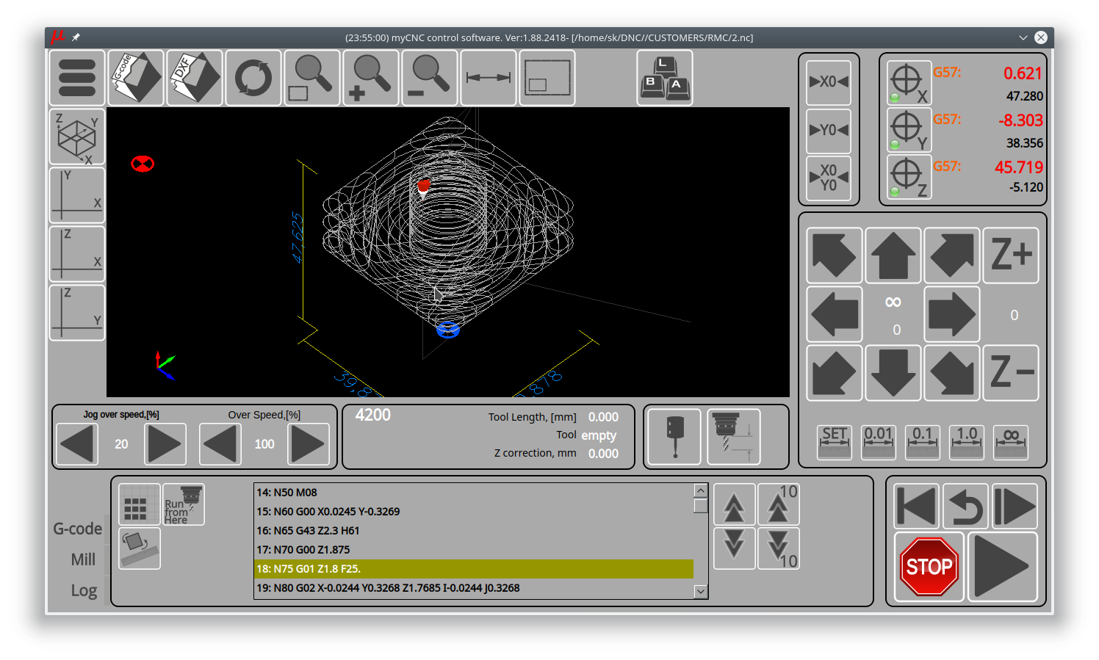Screen dimensions: 1099x660
Task: Click the Run from Here icon
Action: pyautogui.click(x=183, y=504)
